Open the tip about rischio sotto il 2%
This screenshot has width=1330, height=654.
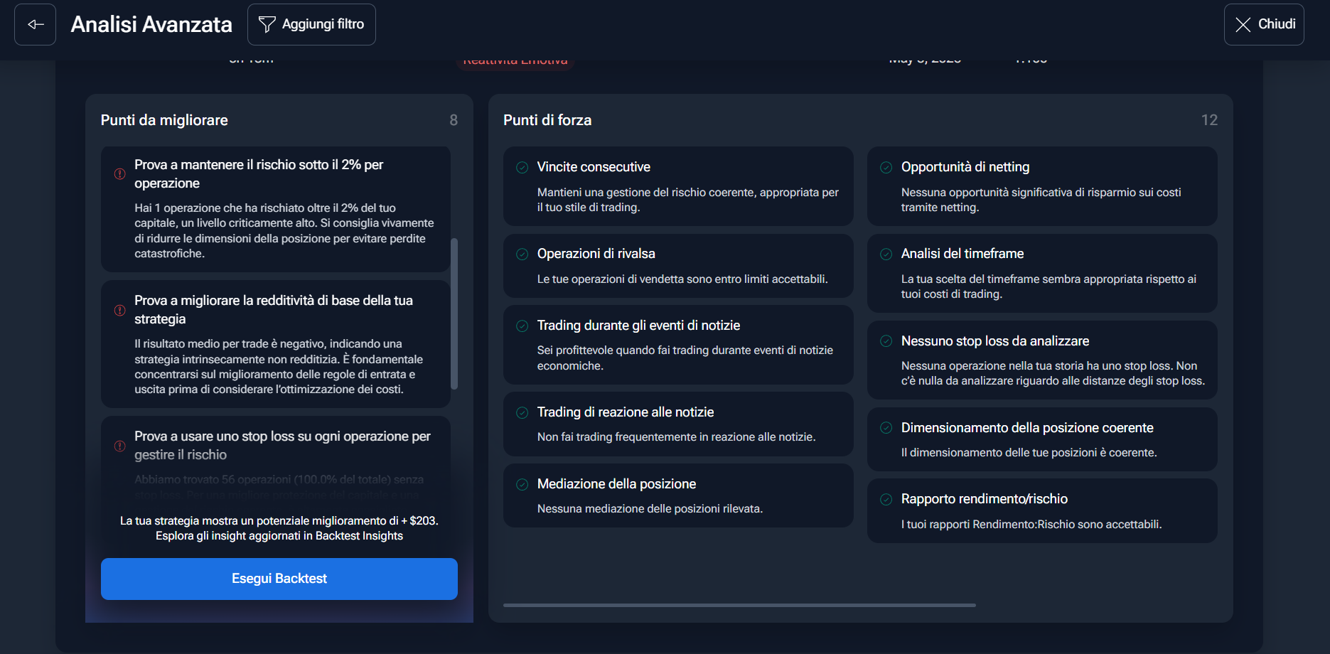[x=276, y=209]
